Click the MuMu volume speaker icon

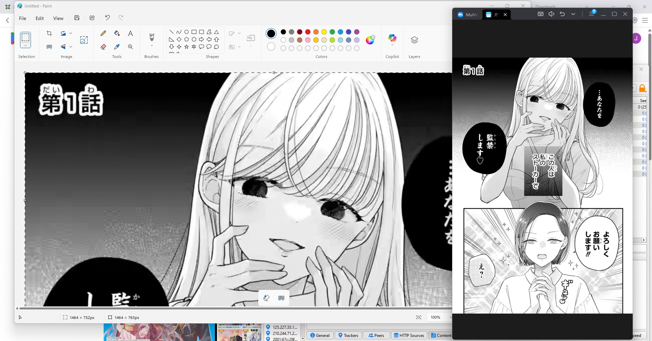pyautogui.click(x=551, y=14)
